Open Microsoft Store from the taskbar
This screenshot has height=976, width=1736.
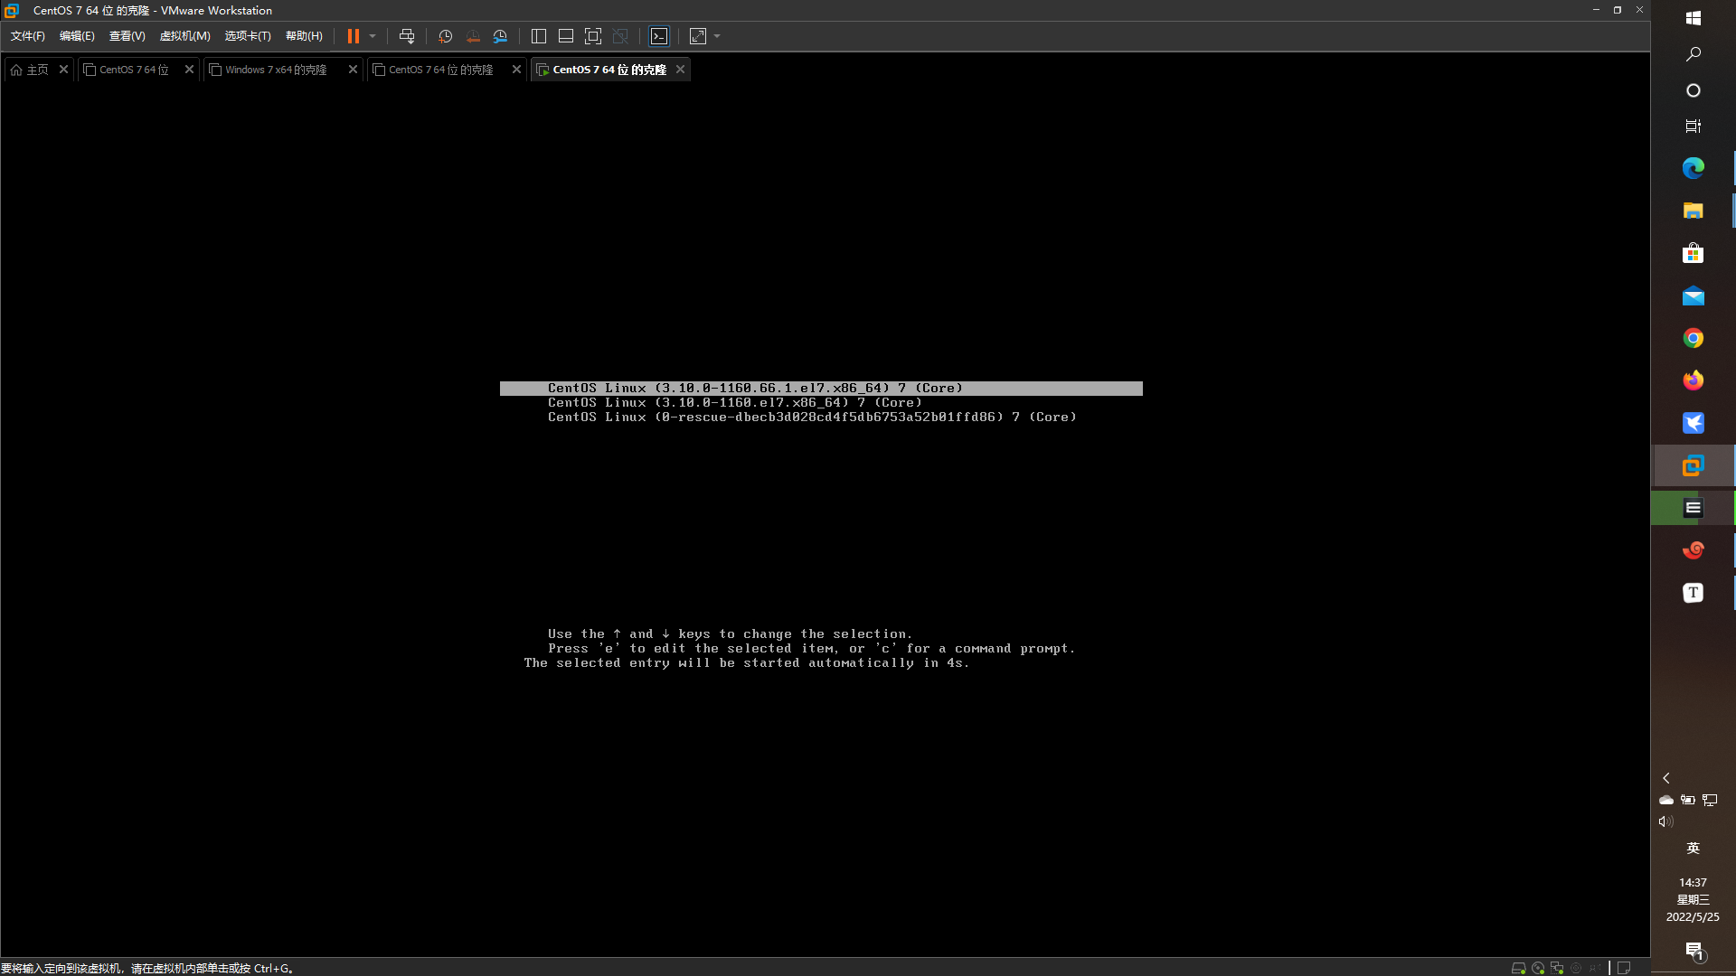point(1694,253)
